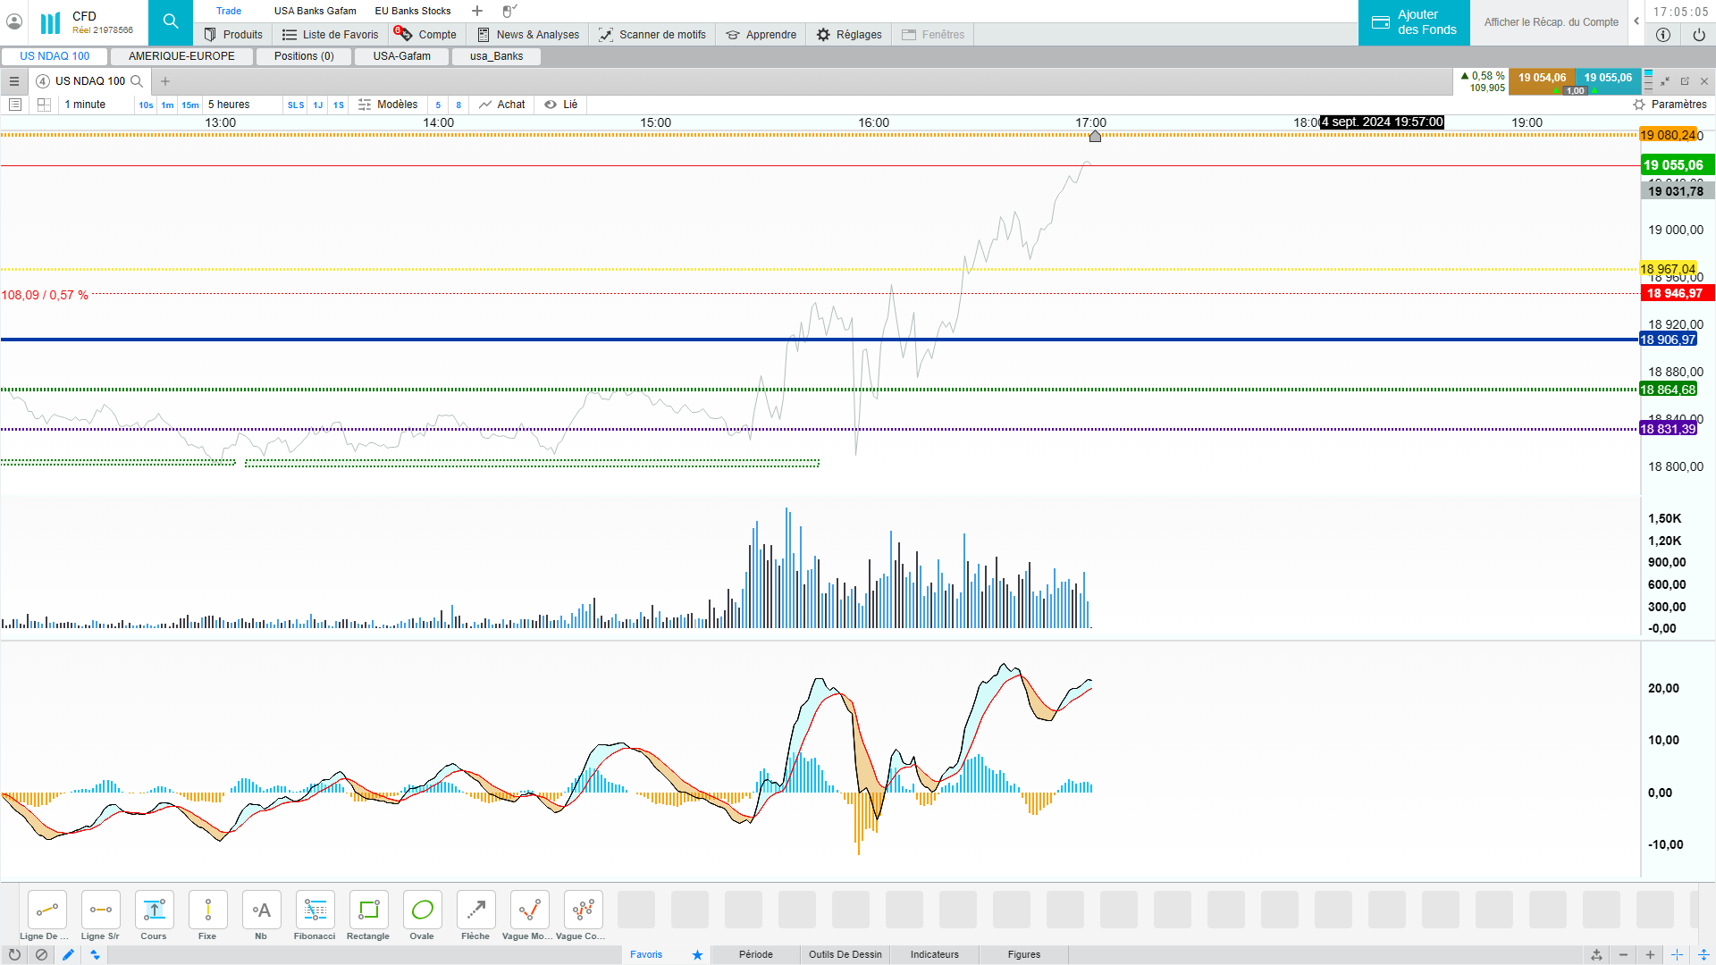Image resolution: width=1716 pixels, height=965 pixels.
Task: Select the Ligne S/r tool
Action: click(100, 910)
